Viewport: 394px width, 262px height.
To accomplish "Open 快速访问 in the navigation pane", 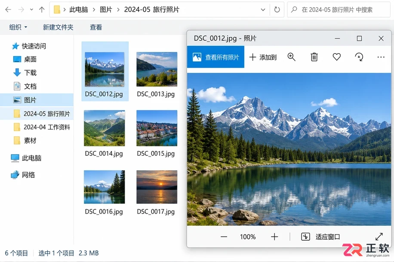I will (x=29, y=46).
